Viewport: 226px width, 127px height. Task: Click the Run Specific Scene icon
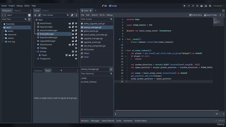pyautogui.click(x=206, y=6)
